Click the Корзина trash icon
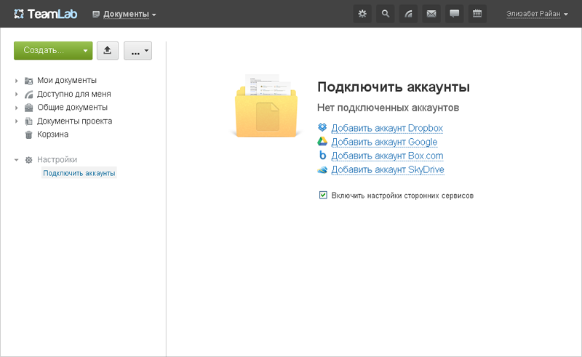The height and width of the screenshot is (357, 582). pos(28,135)
